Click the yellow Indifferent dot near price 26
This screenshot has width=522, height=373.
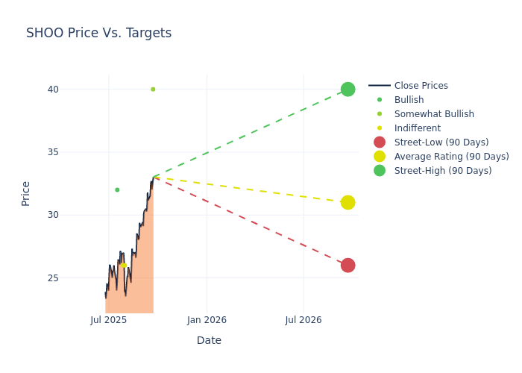coord(124,266)
